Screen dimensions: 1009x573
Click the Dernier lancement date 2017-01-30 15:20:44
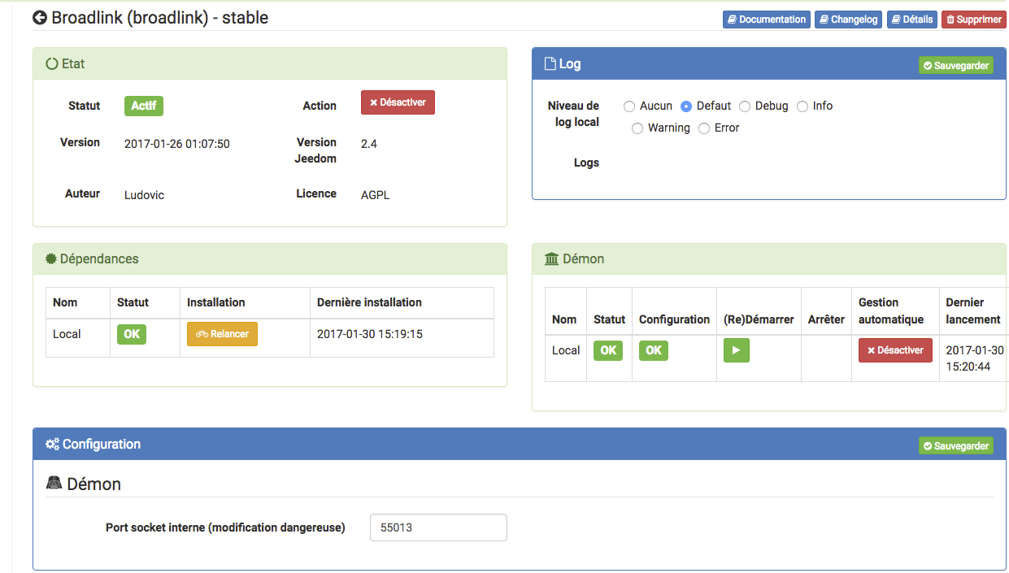975,358
